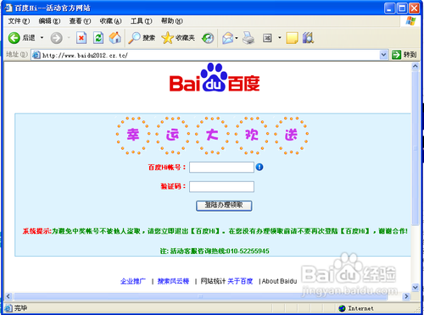Viewport: 424px width, 315px height.
Task: Open the 关于百度 link
Action: tap(240, 281)
